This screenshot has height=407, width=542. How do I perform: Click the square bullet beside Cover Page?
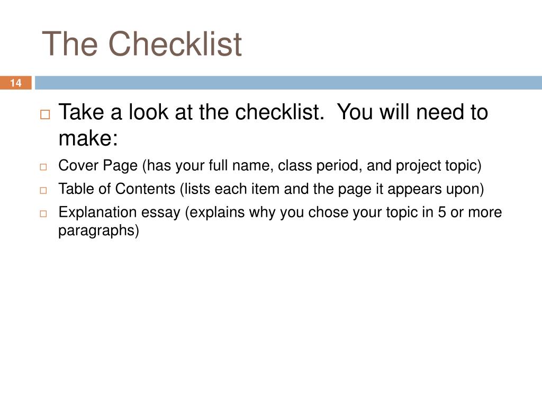(43, 167)
